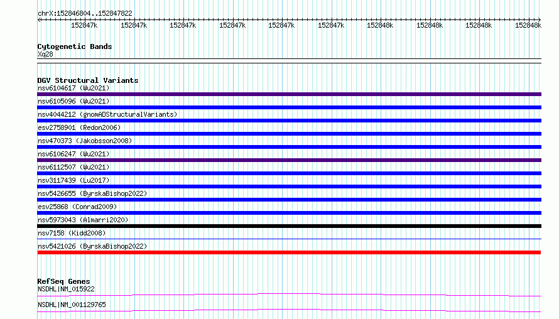Viewport: 559px width, 319px height.
Task: Select the blue nsv3117439 variant bar
Action: click(289, 187)
